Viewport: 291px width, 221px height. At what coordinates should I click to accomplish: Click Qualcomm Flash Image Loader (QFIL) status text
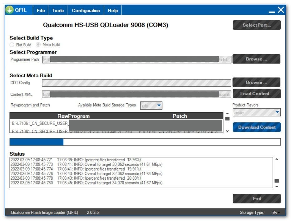tap(44, 213)
